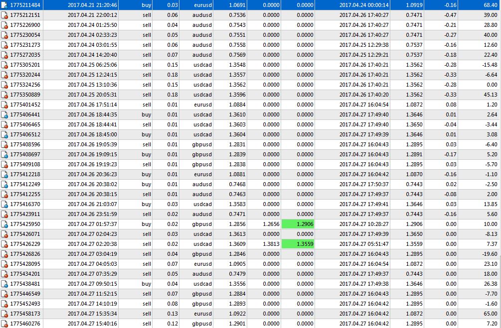This screenshot has width=501, height=328.
Task: Select the sell order icon beside ticket 1775226900
Action: click(x=4, y=25)
